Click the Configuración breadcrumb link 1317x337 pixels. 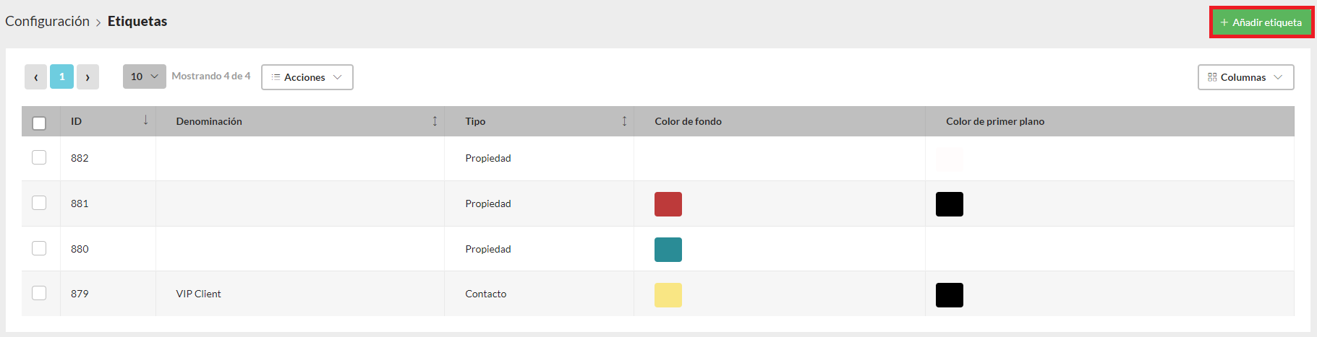click(48, 22)
